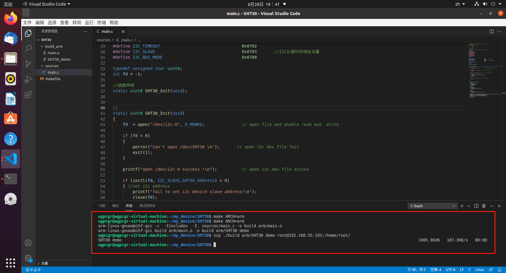Switch to the 输出 panel tab
Viewport: 506px width, 273px height.
tap(115, 206)
